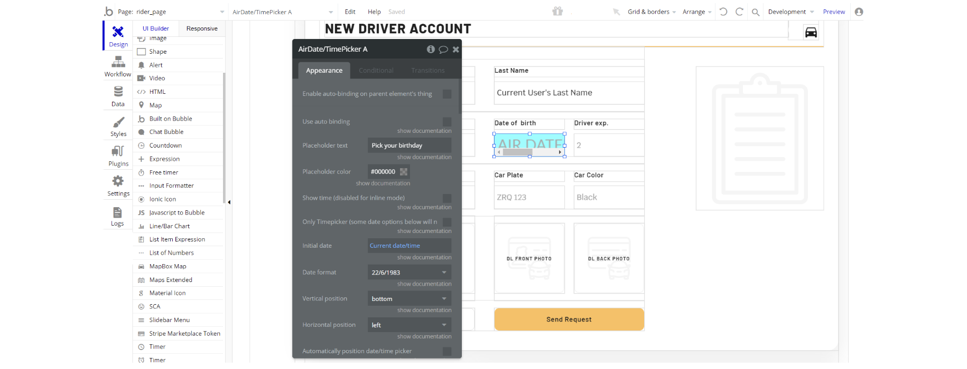
Task: Toggle Automatically position date/time picker checkbox
Action: click(447, 351)
